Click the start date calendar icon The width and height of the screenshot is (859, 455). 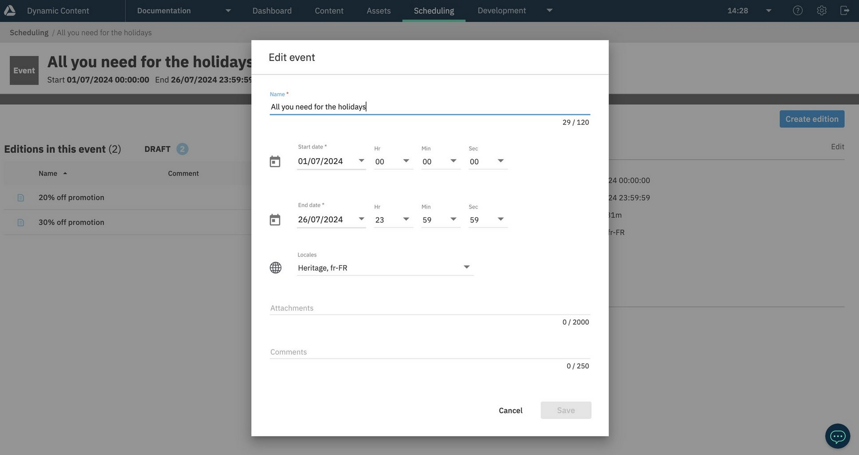275,161
